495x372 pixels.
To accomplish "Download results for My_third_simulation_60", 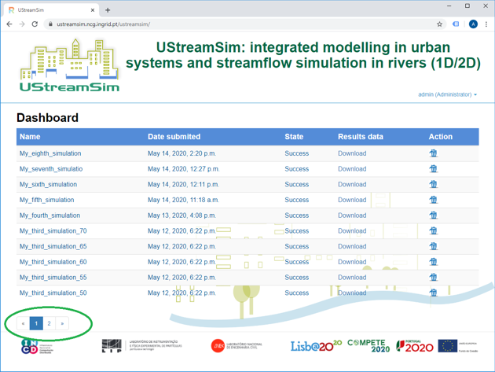I will [352, 262].
